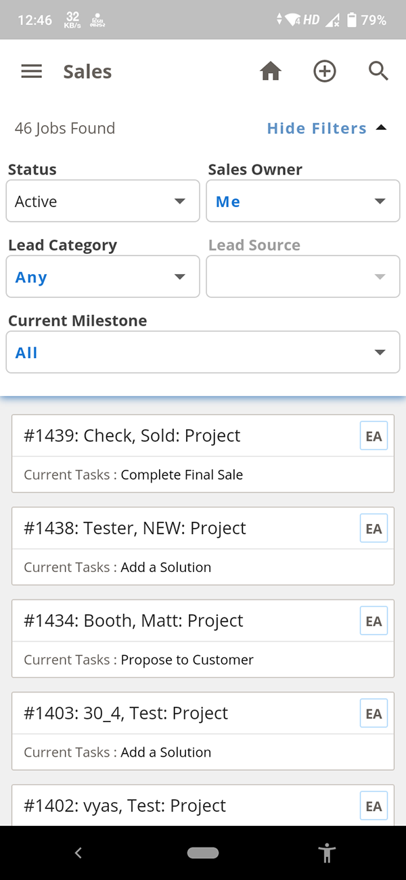Screen dimensions: 406x880
Task: Tap EA badge on job #1402
Action: click(374, 806)
